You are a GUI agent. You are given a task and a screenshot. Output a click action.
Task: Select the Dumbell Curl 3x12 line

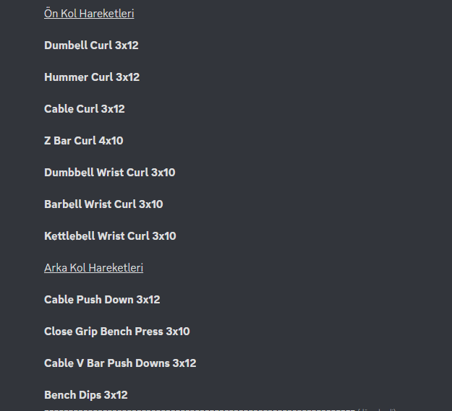click(91, 46)
